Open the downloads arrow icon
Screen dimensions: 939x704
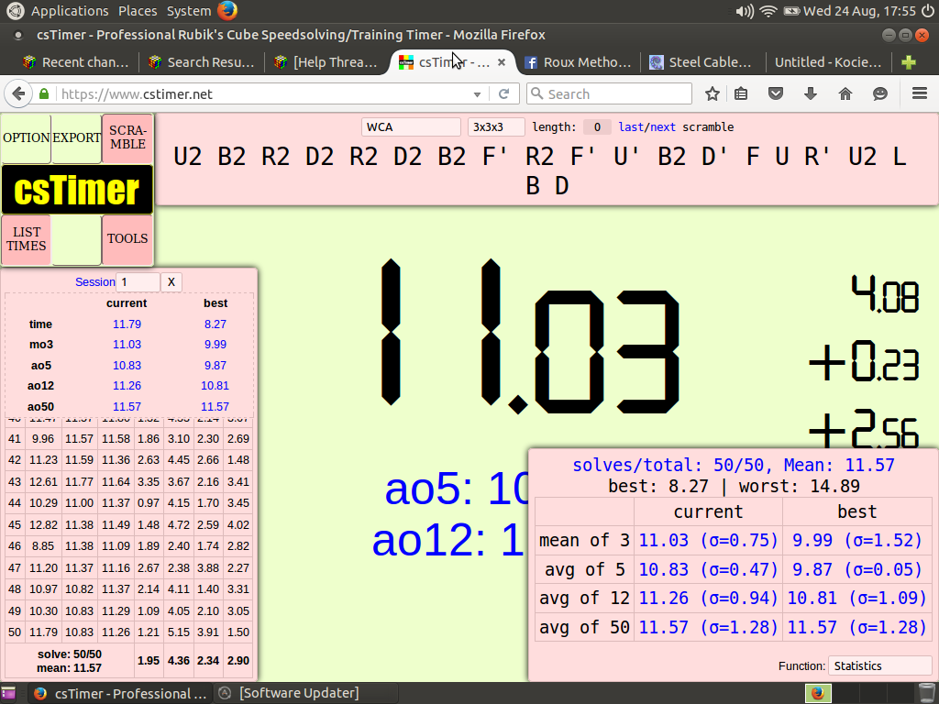click(x=811, y=94)
